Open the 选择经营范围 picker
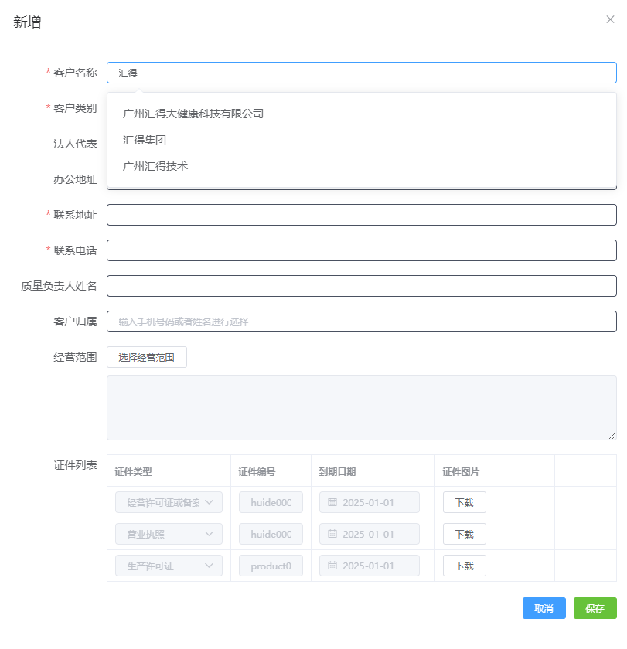The image size is (627, 649). 146,357
